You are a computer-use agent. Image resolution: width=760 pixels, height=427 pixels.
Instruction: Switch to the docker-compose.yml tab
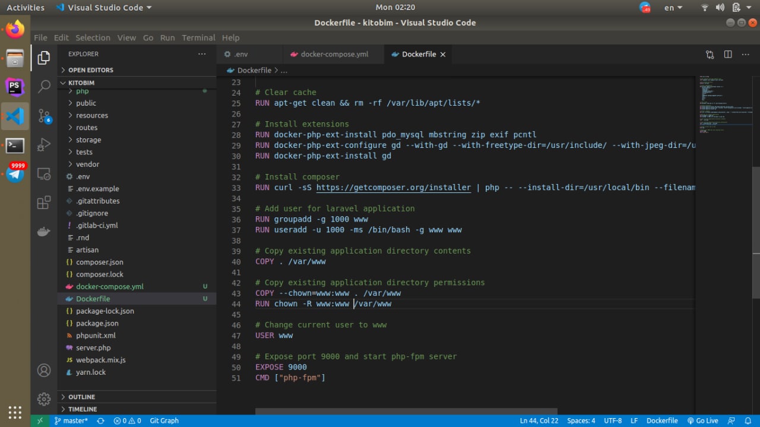coord(334,54)
